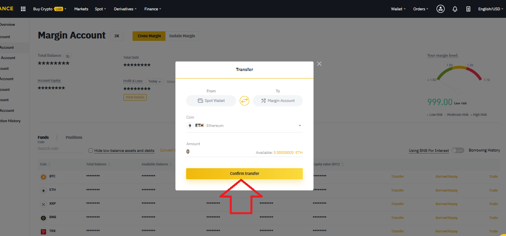The height and width of the screenshot is (236, 506).
Task: Click Borrow/Repay in the ETH row
Action: click(446, 190)
